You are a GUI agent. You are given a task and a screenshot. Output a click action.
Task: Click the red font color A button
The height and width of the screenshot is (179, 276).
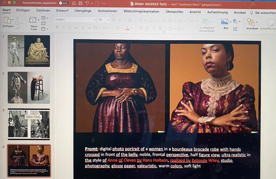coord(127,28)
